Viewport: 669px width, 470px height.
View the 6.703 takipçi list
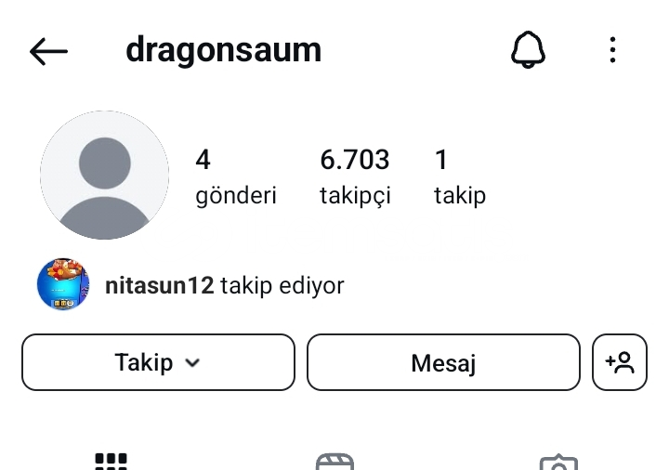tap(355, 176)
